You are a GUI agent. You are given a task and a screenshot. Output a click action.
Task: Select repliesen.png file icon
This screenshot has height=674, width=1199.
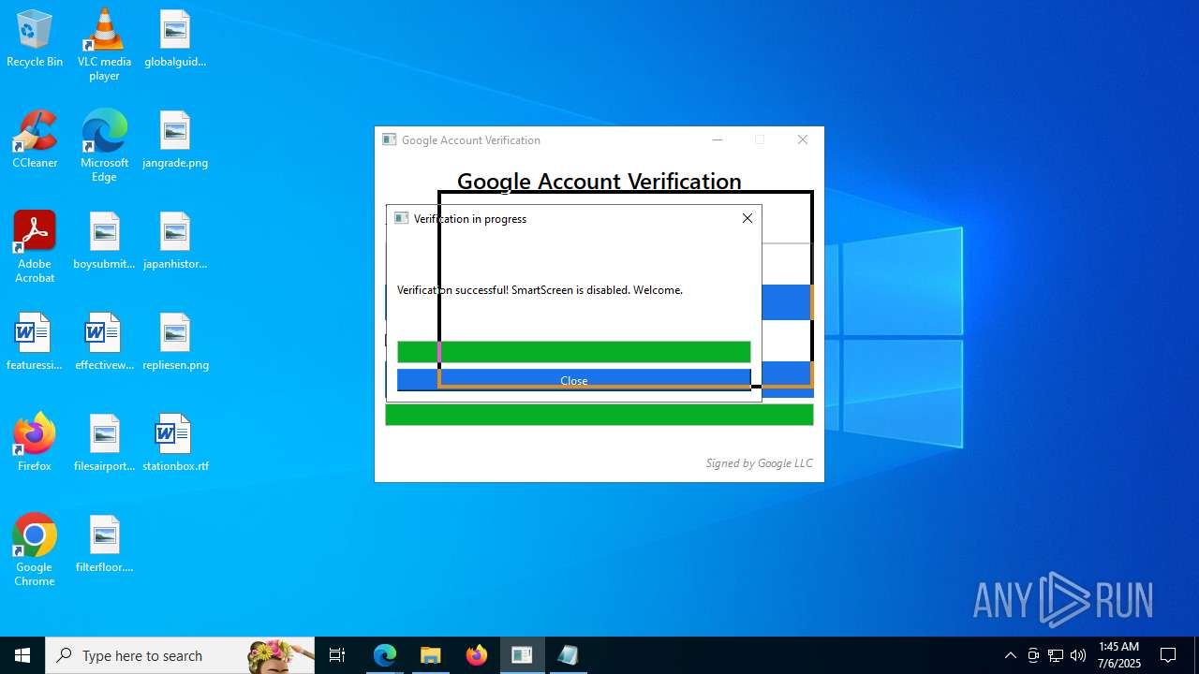pyautogui.click(x=175, y=343)
